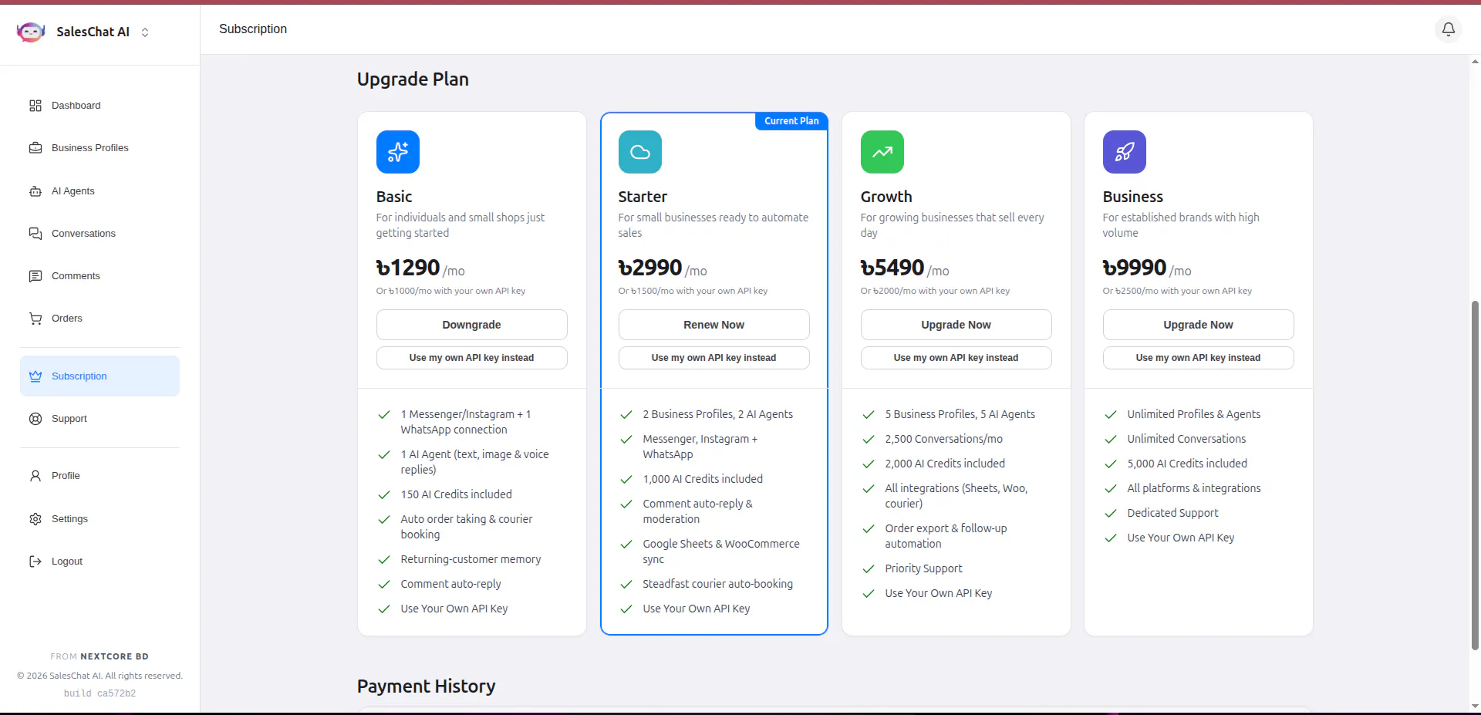
Task: Select Subscription menu item
Action: coord(100,376)
